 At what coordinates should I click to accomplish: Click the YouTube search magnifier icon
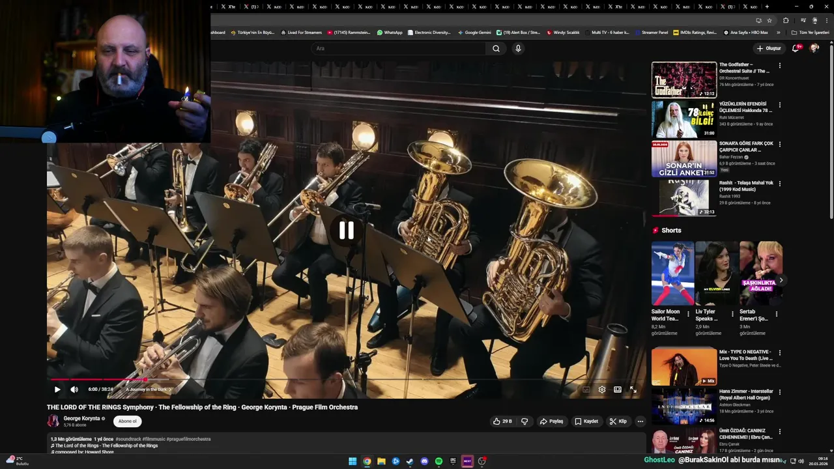click(x=496, y=48)
